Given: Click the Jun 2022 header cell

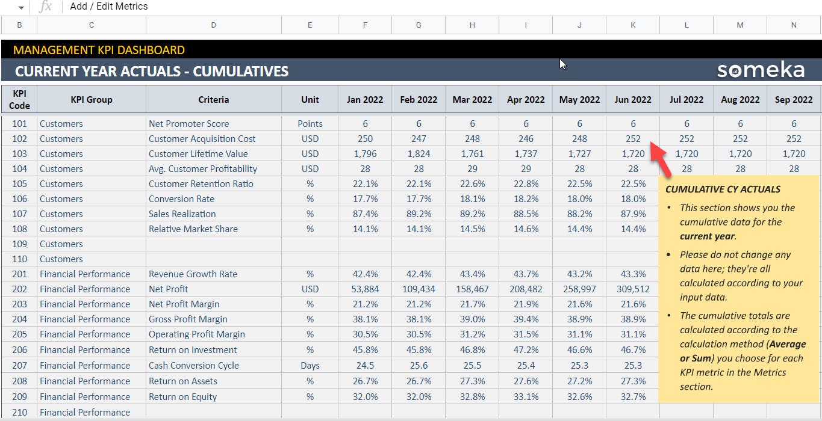Looking at the screenshot, I should pyautogui.click(x=633, y=99).
